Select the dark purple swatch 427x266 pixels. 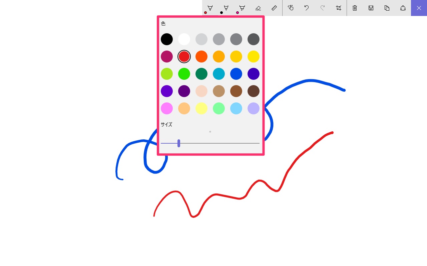184,91
